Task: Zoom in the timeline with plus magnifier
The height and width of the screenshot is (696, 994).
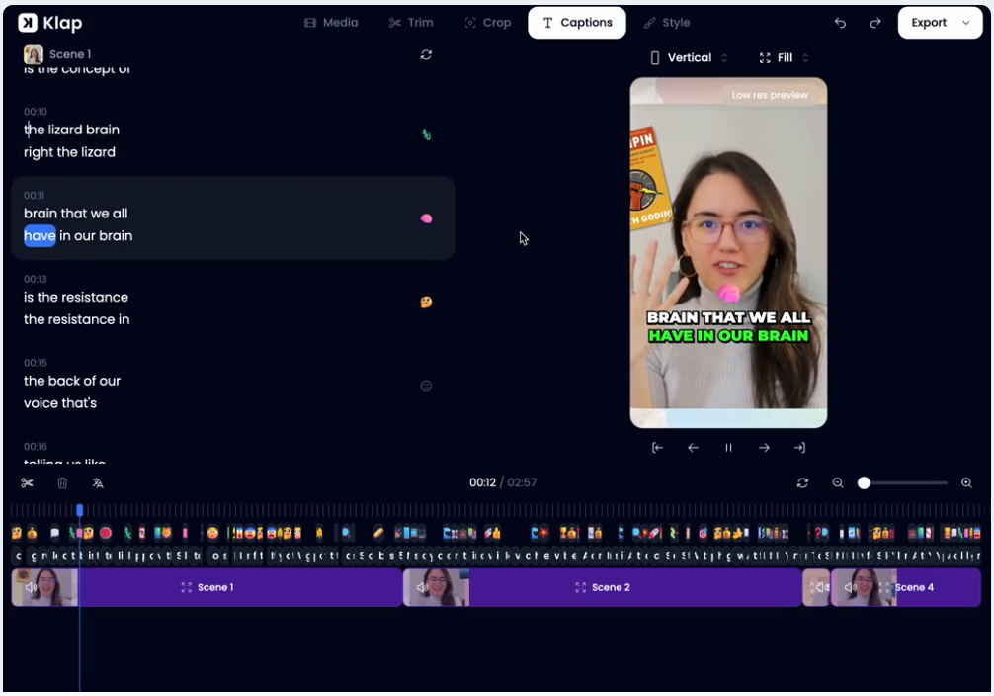Action: pyautogui.click(x=966, y=483)
